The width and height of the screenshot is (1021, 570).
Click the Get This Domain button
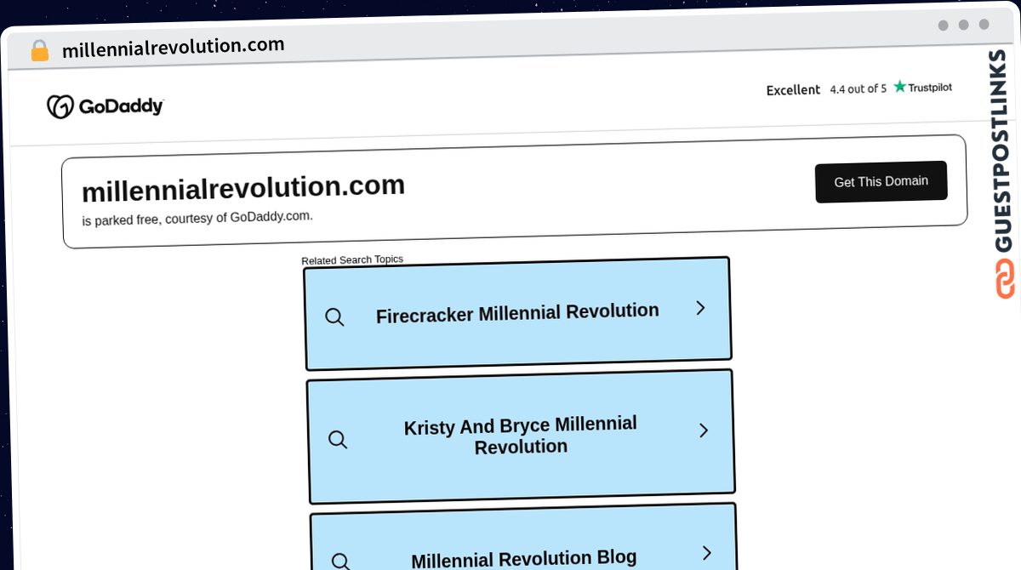pos(881,181)
